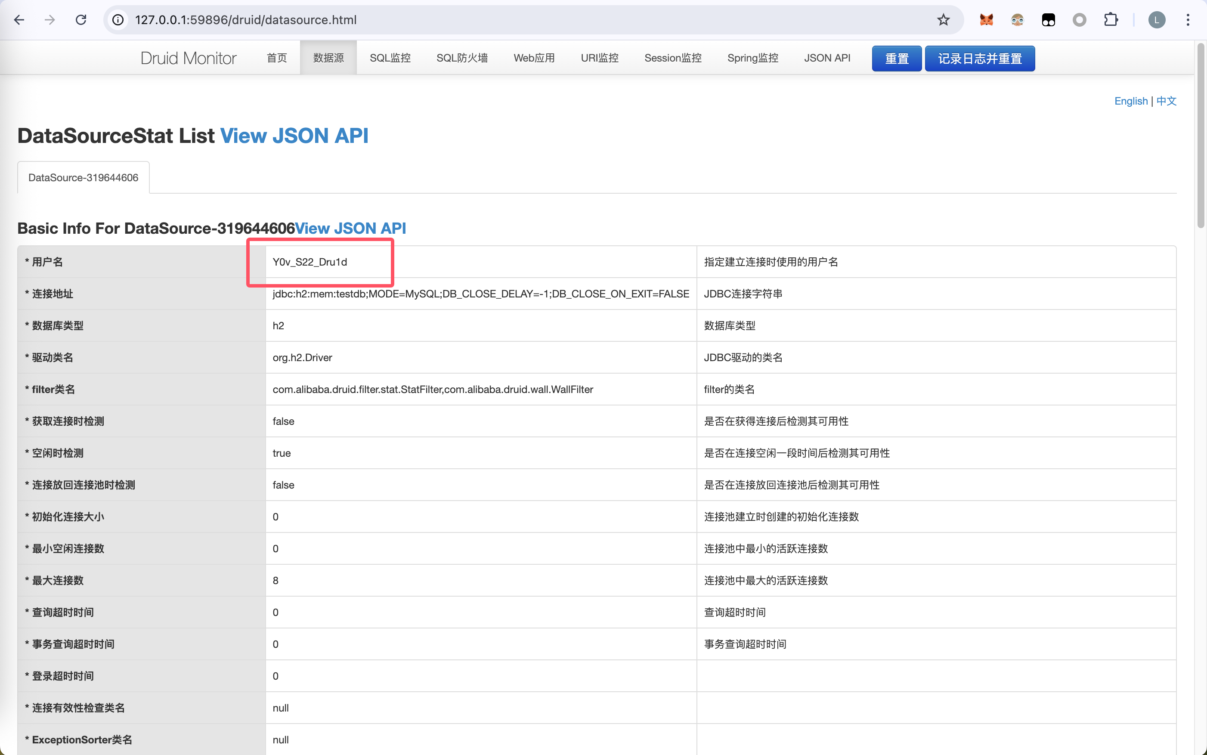This screenshot has height=755, width=1207.
Task: Switch language to English
Action: (x=1131, y=101)
